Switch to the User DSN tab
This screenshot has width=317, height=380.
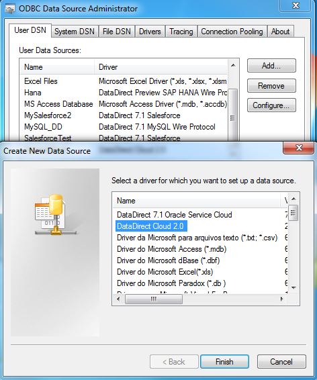[x=30, y=30]
